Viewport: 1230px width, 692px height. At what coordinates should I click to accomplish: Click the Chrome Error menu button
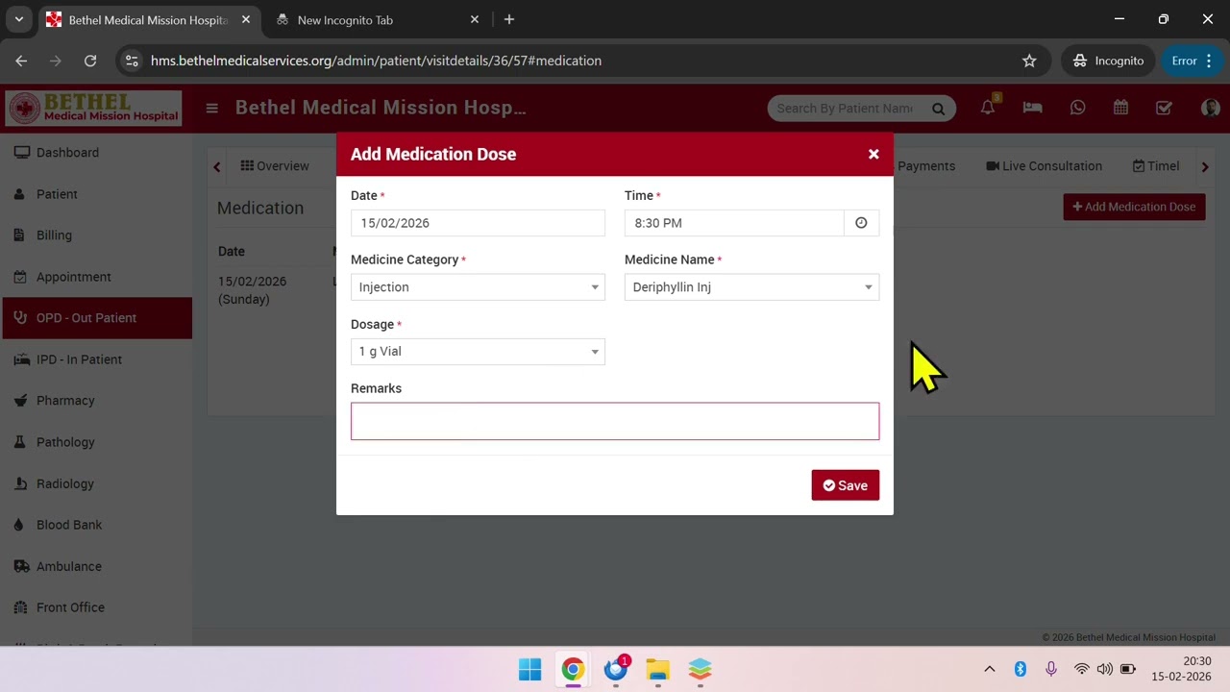[1193, 61]
